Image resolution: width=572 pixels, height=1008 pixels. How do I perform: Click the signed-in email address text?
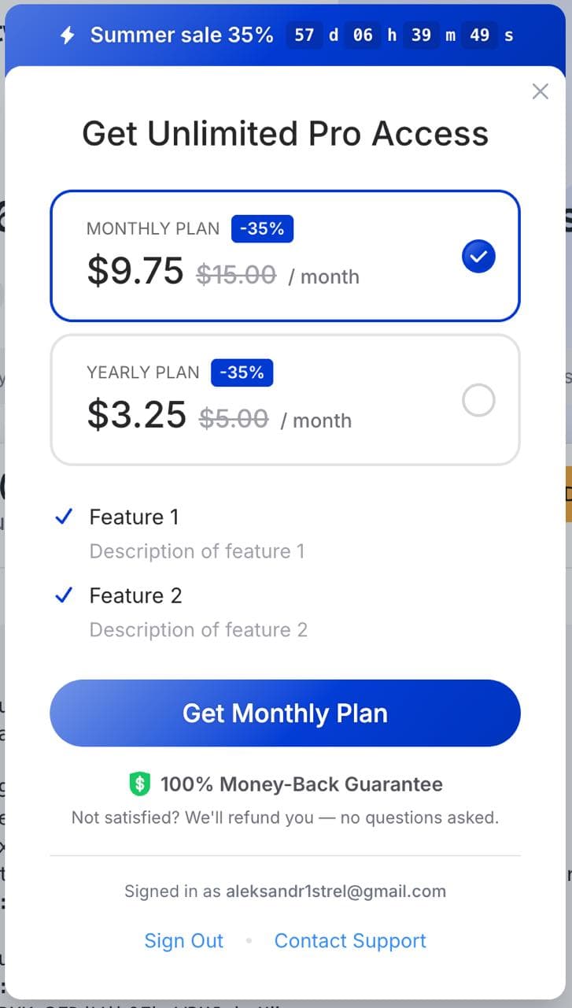pyautogui.click(x=336, y=891)
